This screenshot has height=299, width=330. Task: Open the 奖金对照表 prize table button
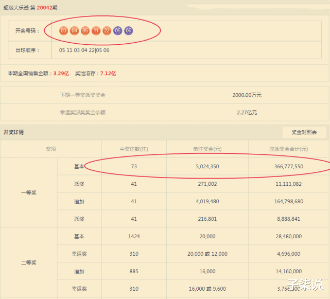[304, 132]
